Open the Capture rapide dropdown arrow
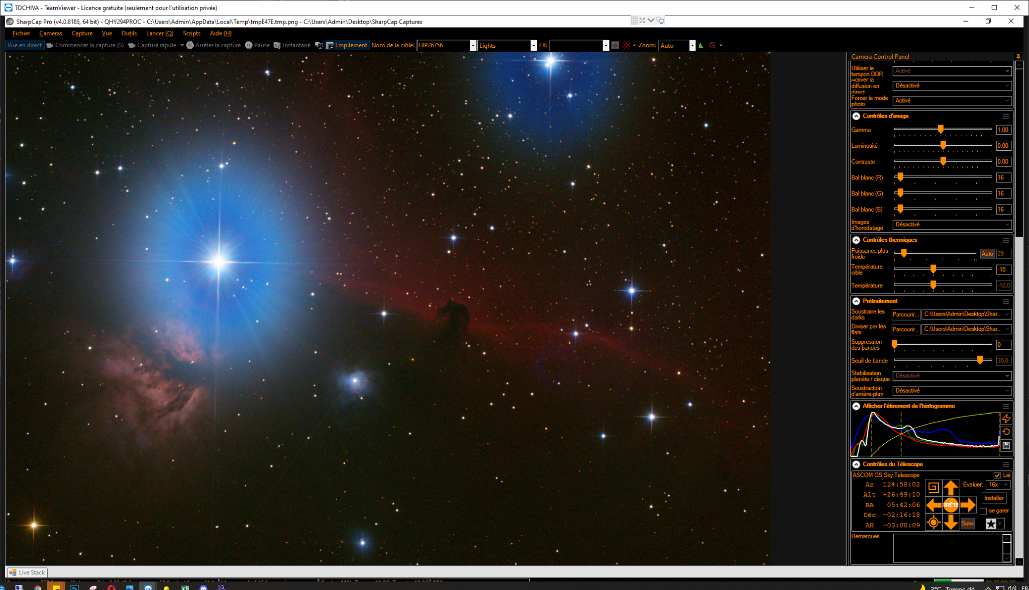The height and width of the screenshot is (590, 1029). 182,45
